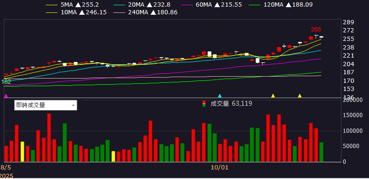Image resolution: width=369 pixels, height=179 pixels.
Task: Click the green 182 low price label
Action: (6, 82)
